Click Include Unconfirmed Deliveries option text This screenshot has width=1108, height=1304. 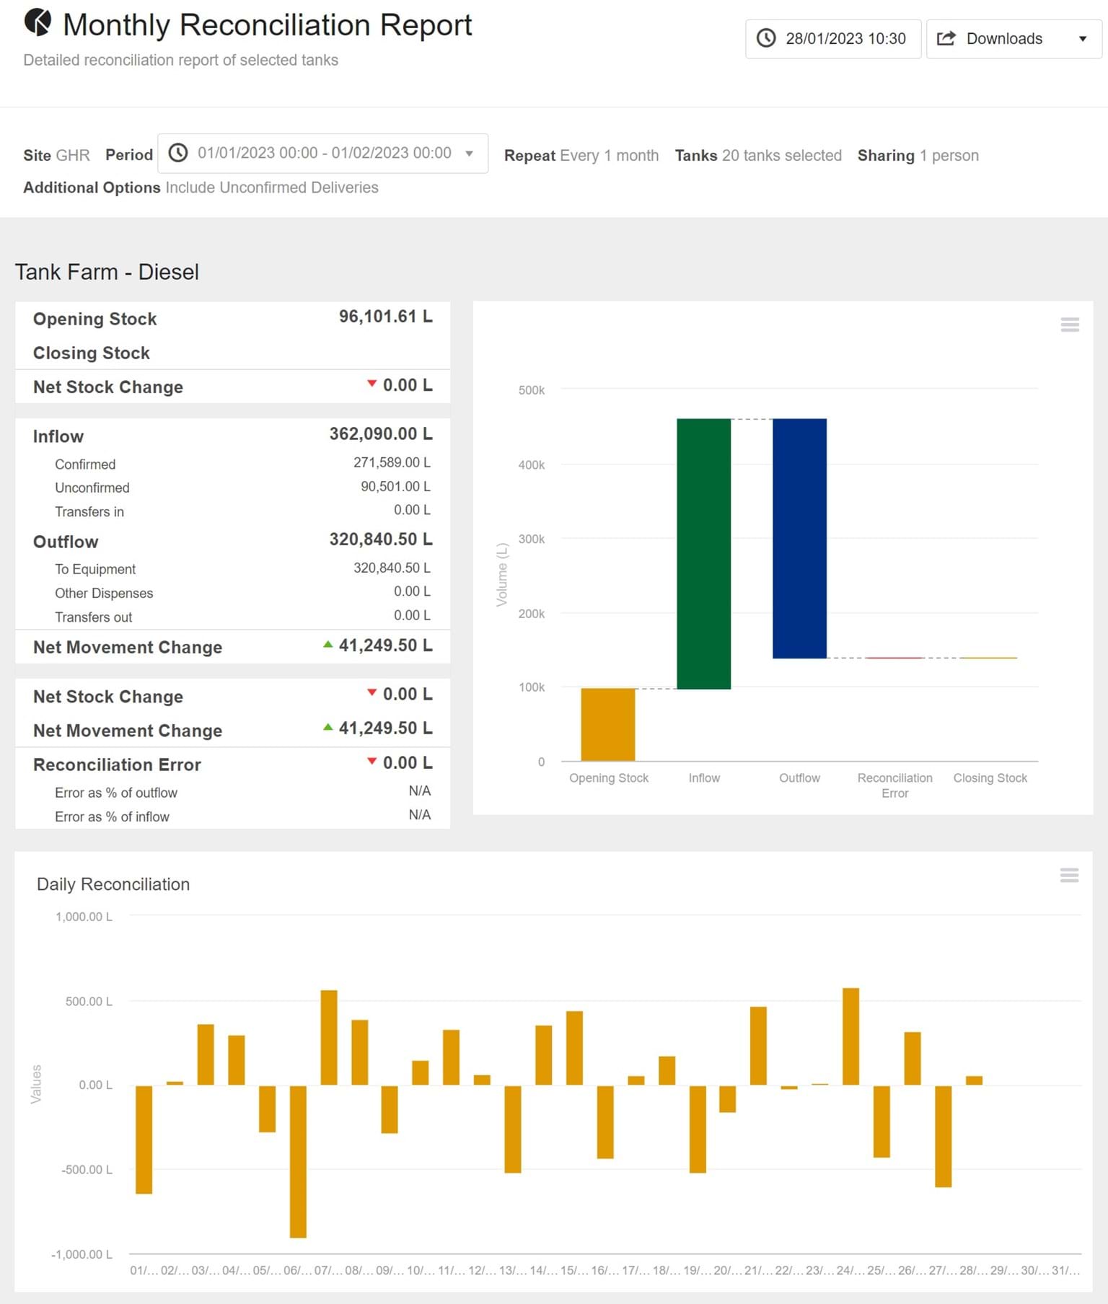(272, 188)
